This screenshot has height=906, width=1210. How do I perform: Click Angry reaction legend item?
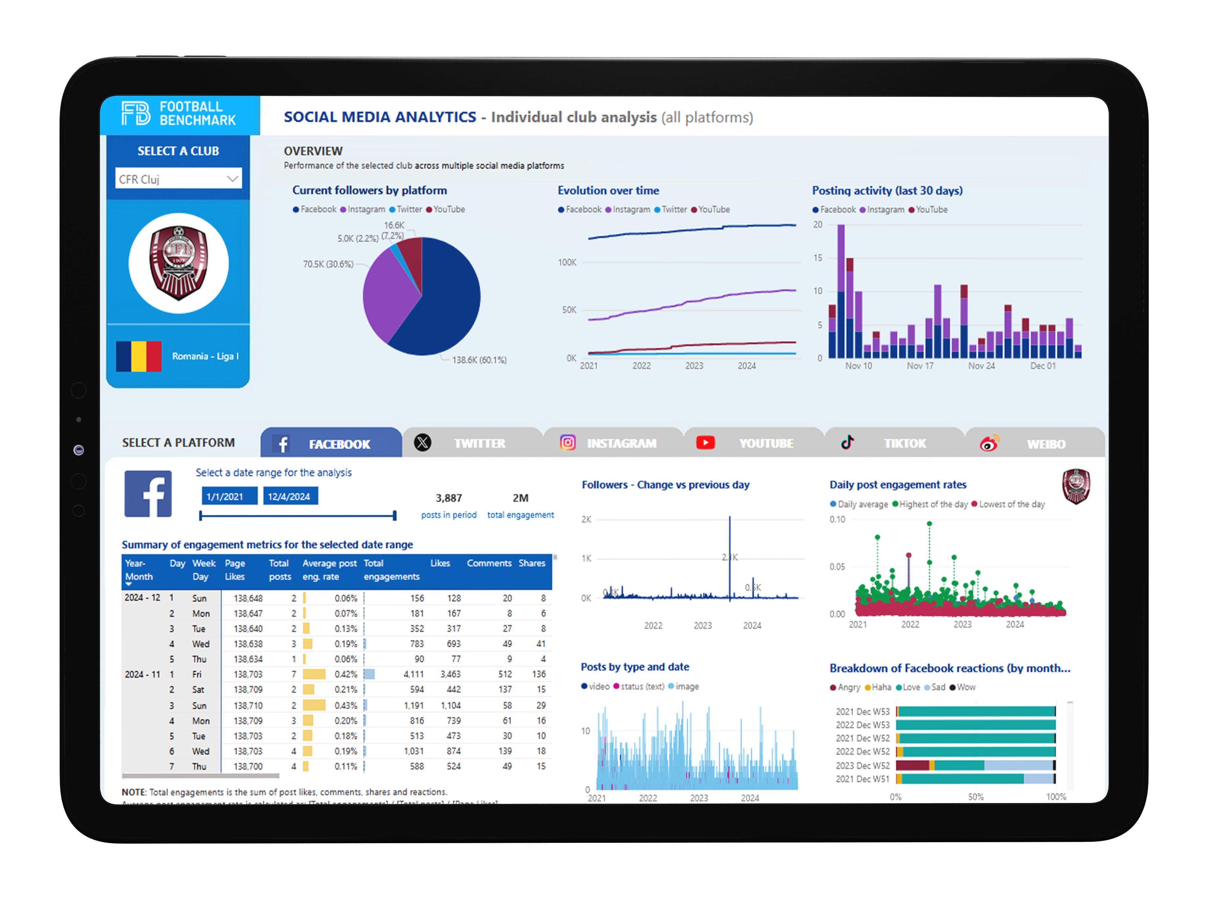coord(845,687)
